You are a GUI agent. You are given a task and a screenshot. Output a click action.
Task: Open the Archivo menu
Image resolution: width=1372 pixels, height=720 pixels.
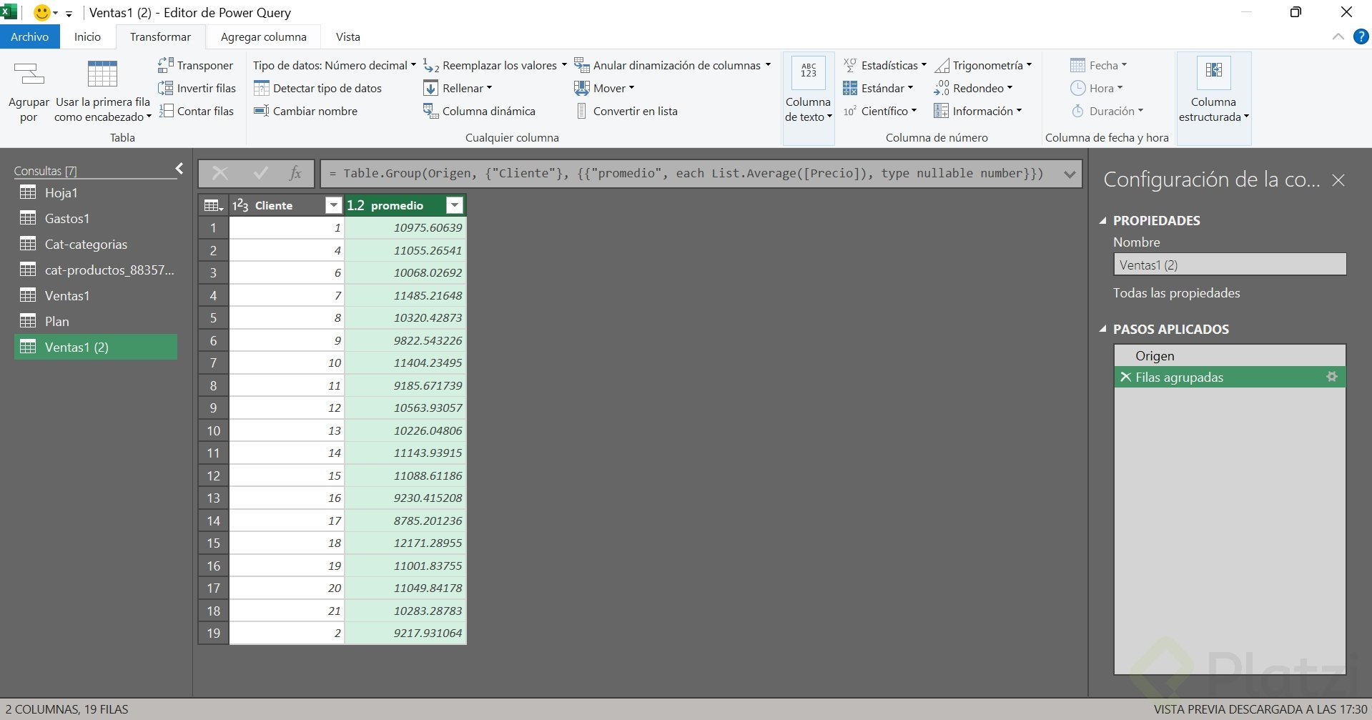tap(29, 37)
